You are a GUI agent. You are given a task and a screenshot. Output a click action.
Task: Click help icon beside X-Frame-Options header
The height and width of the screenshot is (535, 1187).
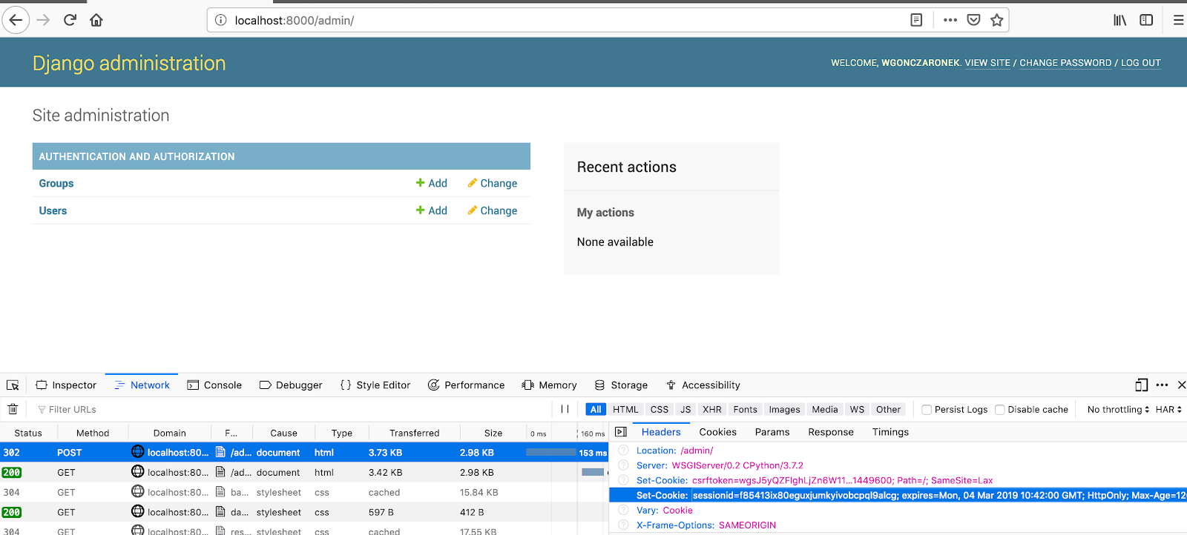pos(623,525)
